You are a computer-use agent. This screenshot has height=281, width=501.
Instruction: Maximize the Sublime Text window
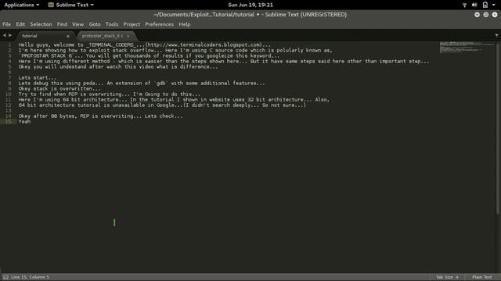click(x=485, y=15)
